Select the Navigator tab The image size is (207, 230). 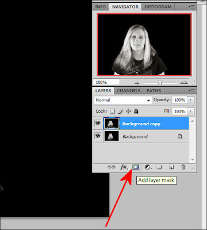click(x=125, y=7)
